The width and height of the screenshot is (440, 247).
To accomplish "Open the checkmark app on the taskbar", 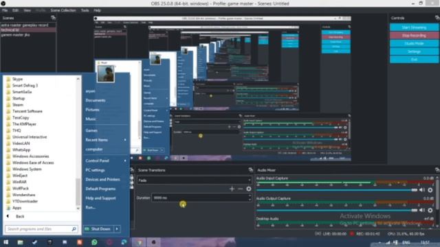I will 35,242.
